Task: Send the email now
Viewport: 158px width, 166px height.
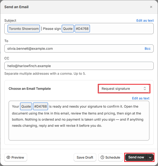Action: coord(136,157)
